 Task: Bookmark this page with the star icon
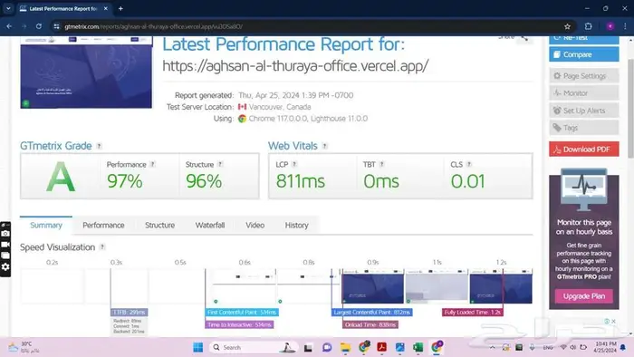pyautogui.click(x=567, y=26)
